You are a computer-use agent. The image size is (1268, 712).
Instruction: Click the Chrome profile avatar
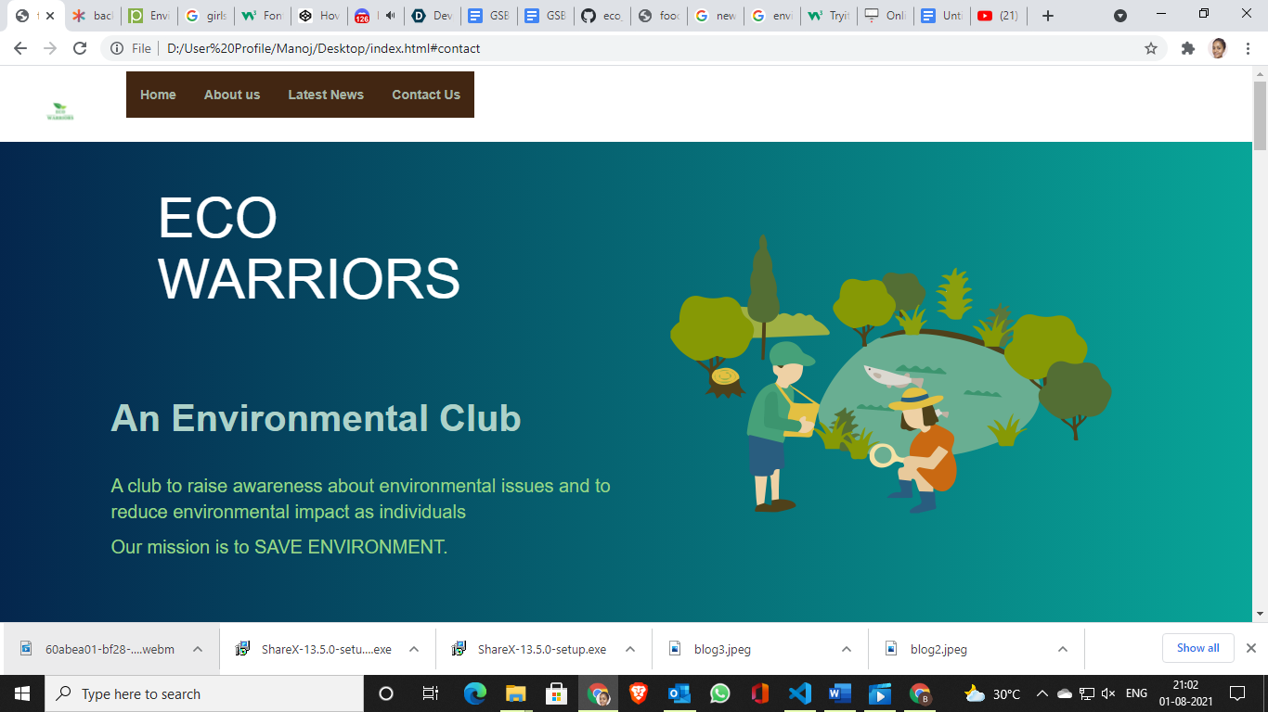click(x=1218, y=48)
